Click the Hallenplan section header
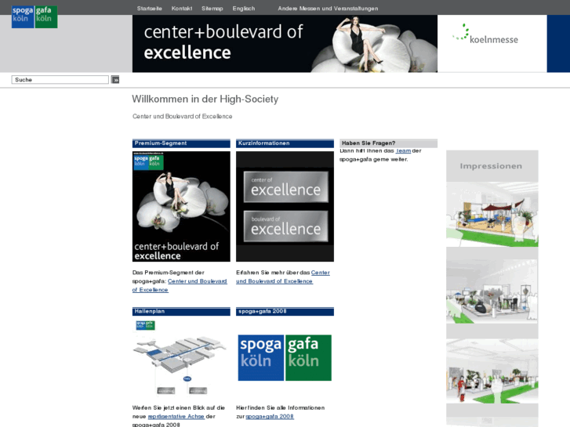Image resolution: width=570 pixels, height=427 pixels. [x=181, y=312]
